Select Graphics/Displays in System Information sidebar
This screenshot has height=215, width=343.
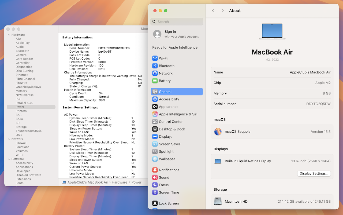[28, 87]
